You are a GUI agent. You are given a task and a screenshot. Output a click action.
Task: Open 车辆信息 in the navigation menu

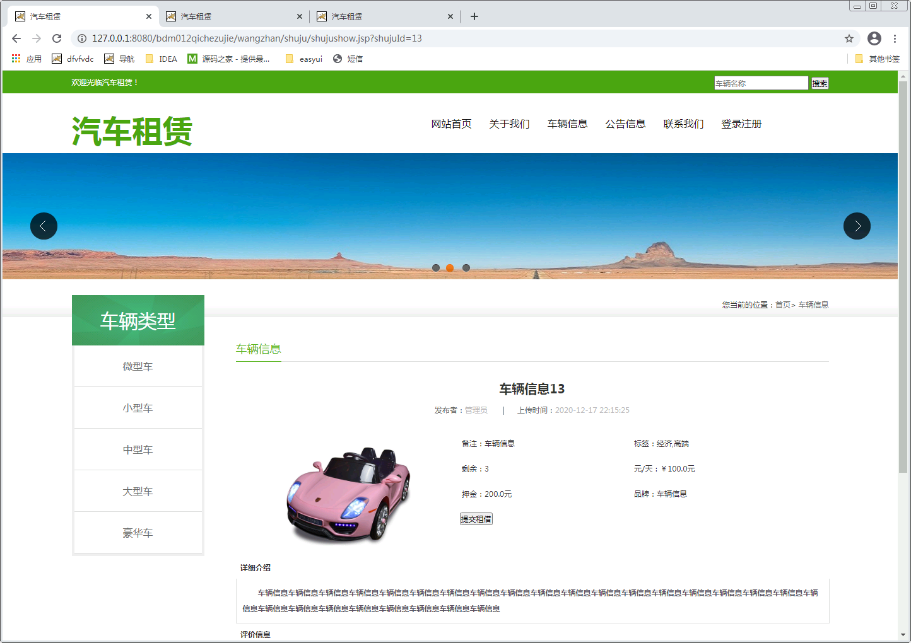click(x=567, y=124)
